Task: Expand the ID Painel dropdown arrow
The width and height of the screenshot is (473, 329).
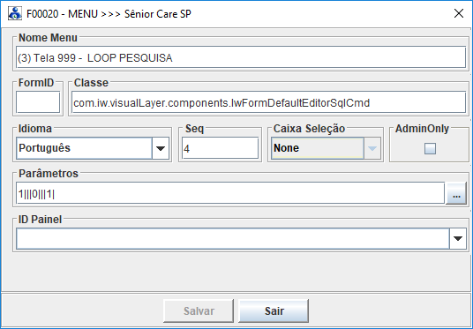Action: pyautogui.click(x=458, y=238)
